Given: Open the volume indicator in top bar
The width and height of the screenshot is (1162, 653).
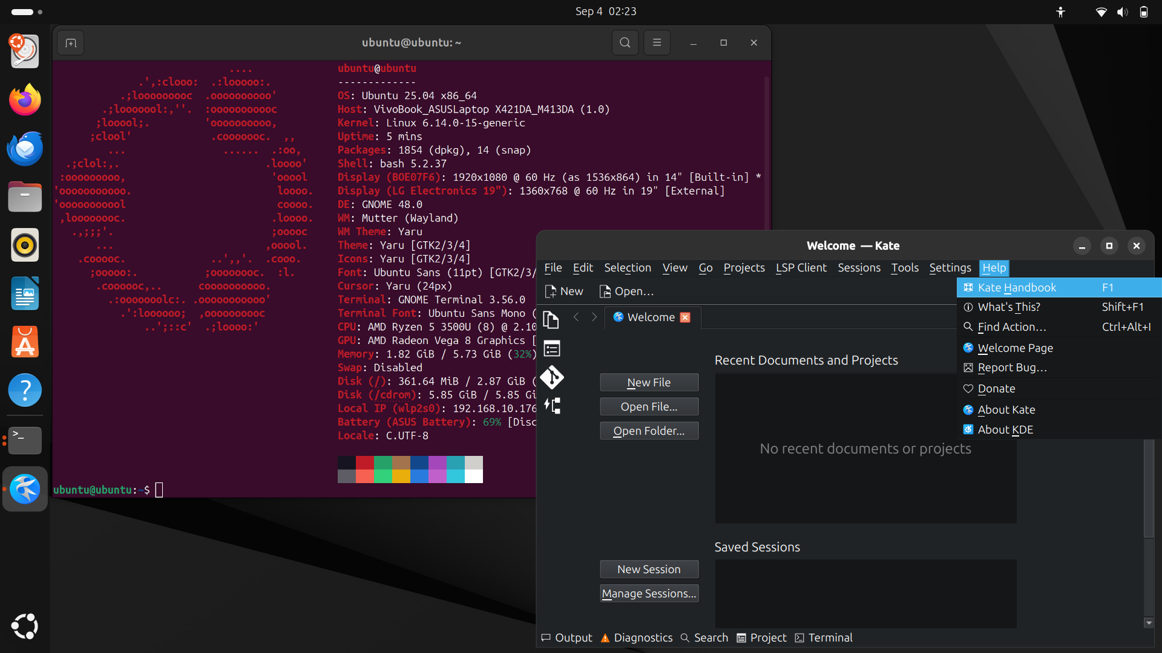Looking at the screenshot, I should 1122,11.
